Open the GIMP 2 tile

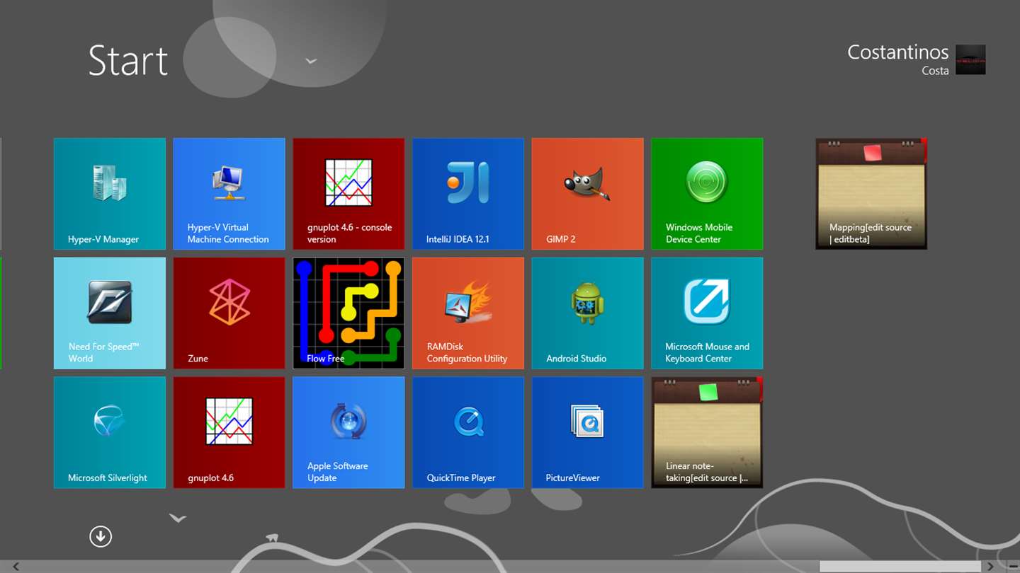[588, 194]
